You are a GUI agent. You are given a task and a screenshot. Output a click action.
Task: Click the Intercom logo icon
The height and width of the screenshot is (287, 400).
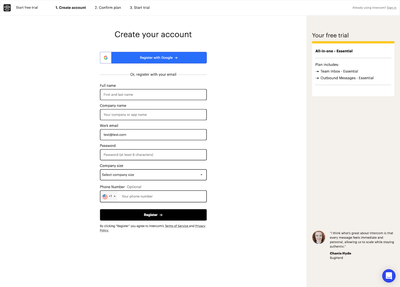tap(7, 8)
